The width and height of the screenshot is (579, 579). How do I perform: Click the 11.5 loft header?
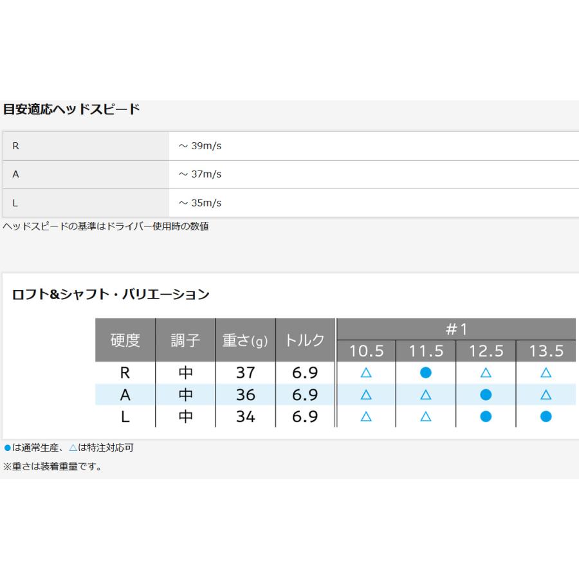point(426,351)
